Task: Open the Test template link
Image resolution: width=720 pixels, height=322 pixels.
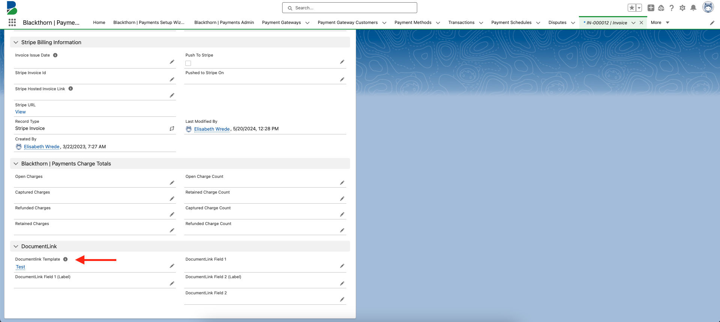Action: point(21,267)
